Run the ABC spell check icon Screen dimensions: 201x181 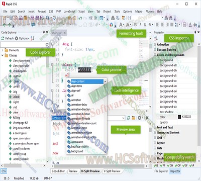55,18
